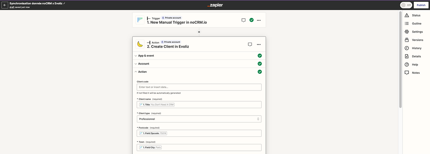Viewport: 430px width, 154px height.
Task: Click the Town field
Action: pyautogui.click(x=199, y=148)
